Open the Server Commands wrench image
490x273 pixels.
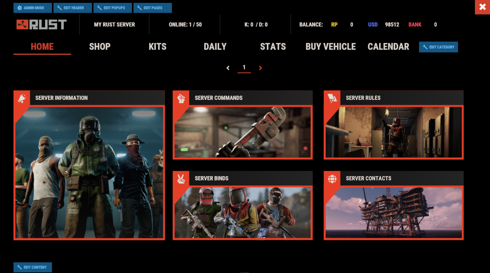point(243,132)
